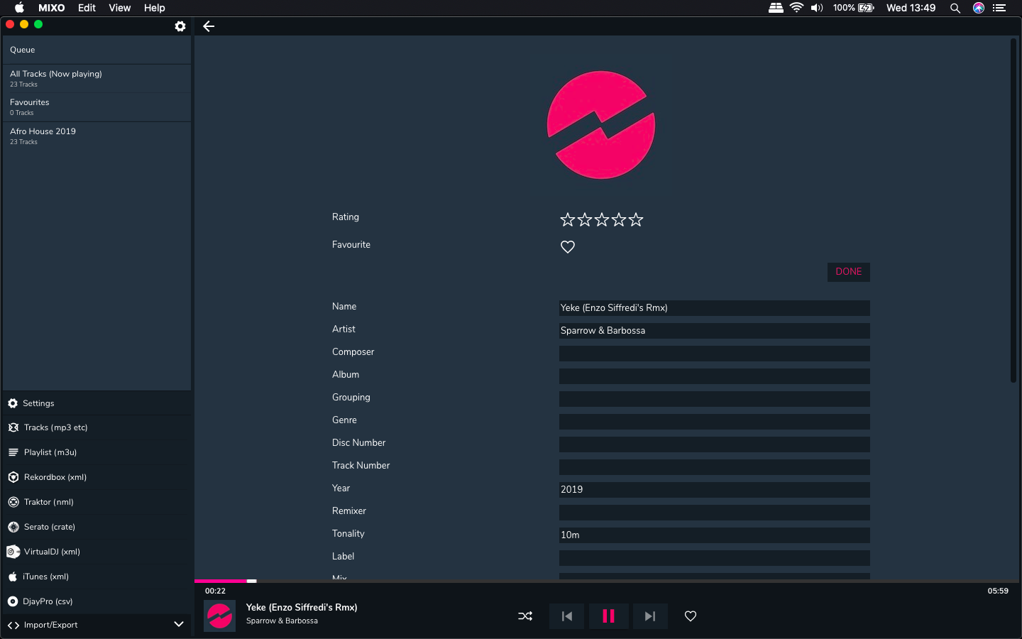Favourite the track from the player bar heart
This screenshot has height=639, width=1022.
(691, 616)
